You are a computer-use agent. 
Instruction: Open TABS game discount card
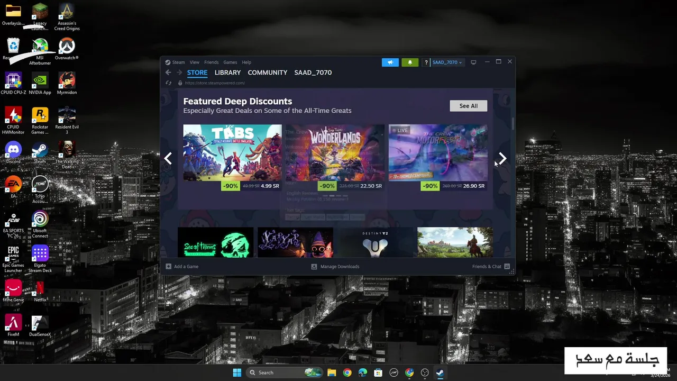(232, 158)
